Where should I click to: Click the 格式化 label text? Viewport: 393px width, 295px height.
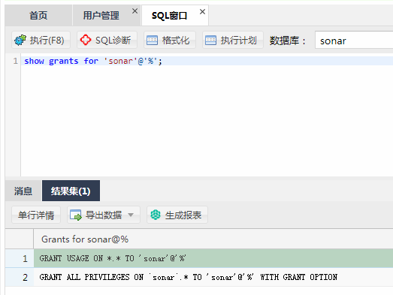(175, 41)
